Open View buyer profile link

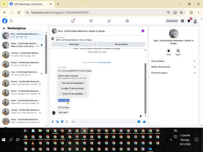[105, 62]
